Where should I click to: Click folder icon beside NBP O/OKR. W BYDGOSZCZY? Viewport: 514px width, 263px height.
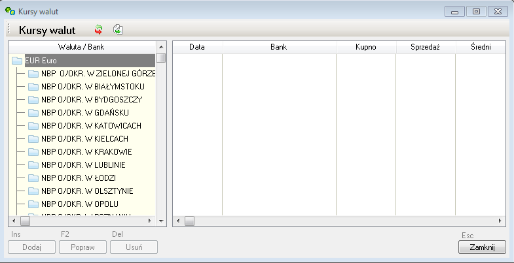[x=33, y=100]
